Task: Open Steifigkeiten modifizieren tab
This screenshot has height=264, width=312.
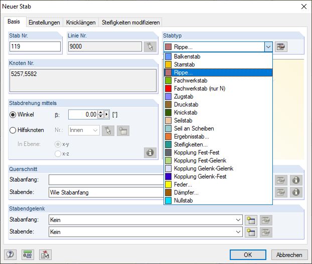Action: pos(130,22)
